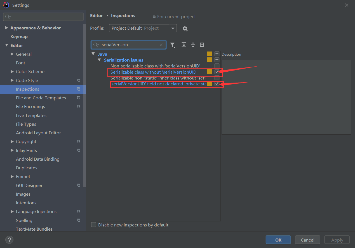Enable Serializable non-'static' inner class checkbox
Screen dimensions: 355x248
(217, 78)
